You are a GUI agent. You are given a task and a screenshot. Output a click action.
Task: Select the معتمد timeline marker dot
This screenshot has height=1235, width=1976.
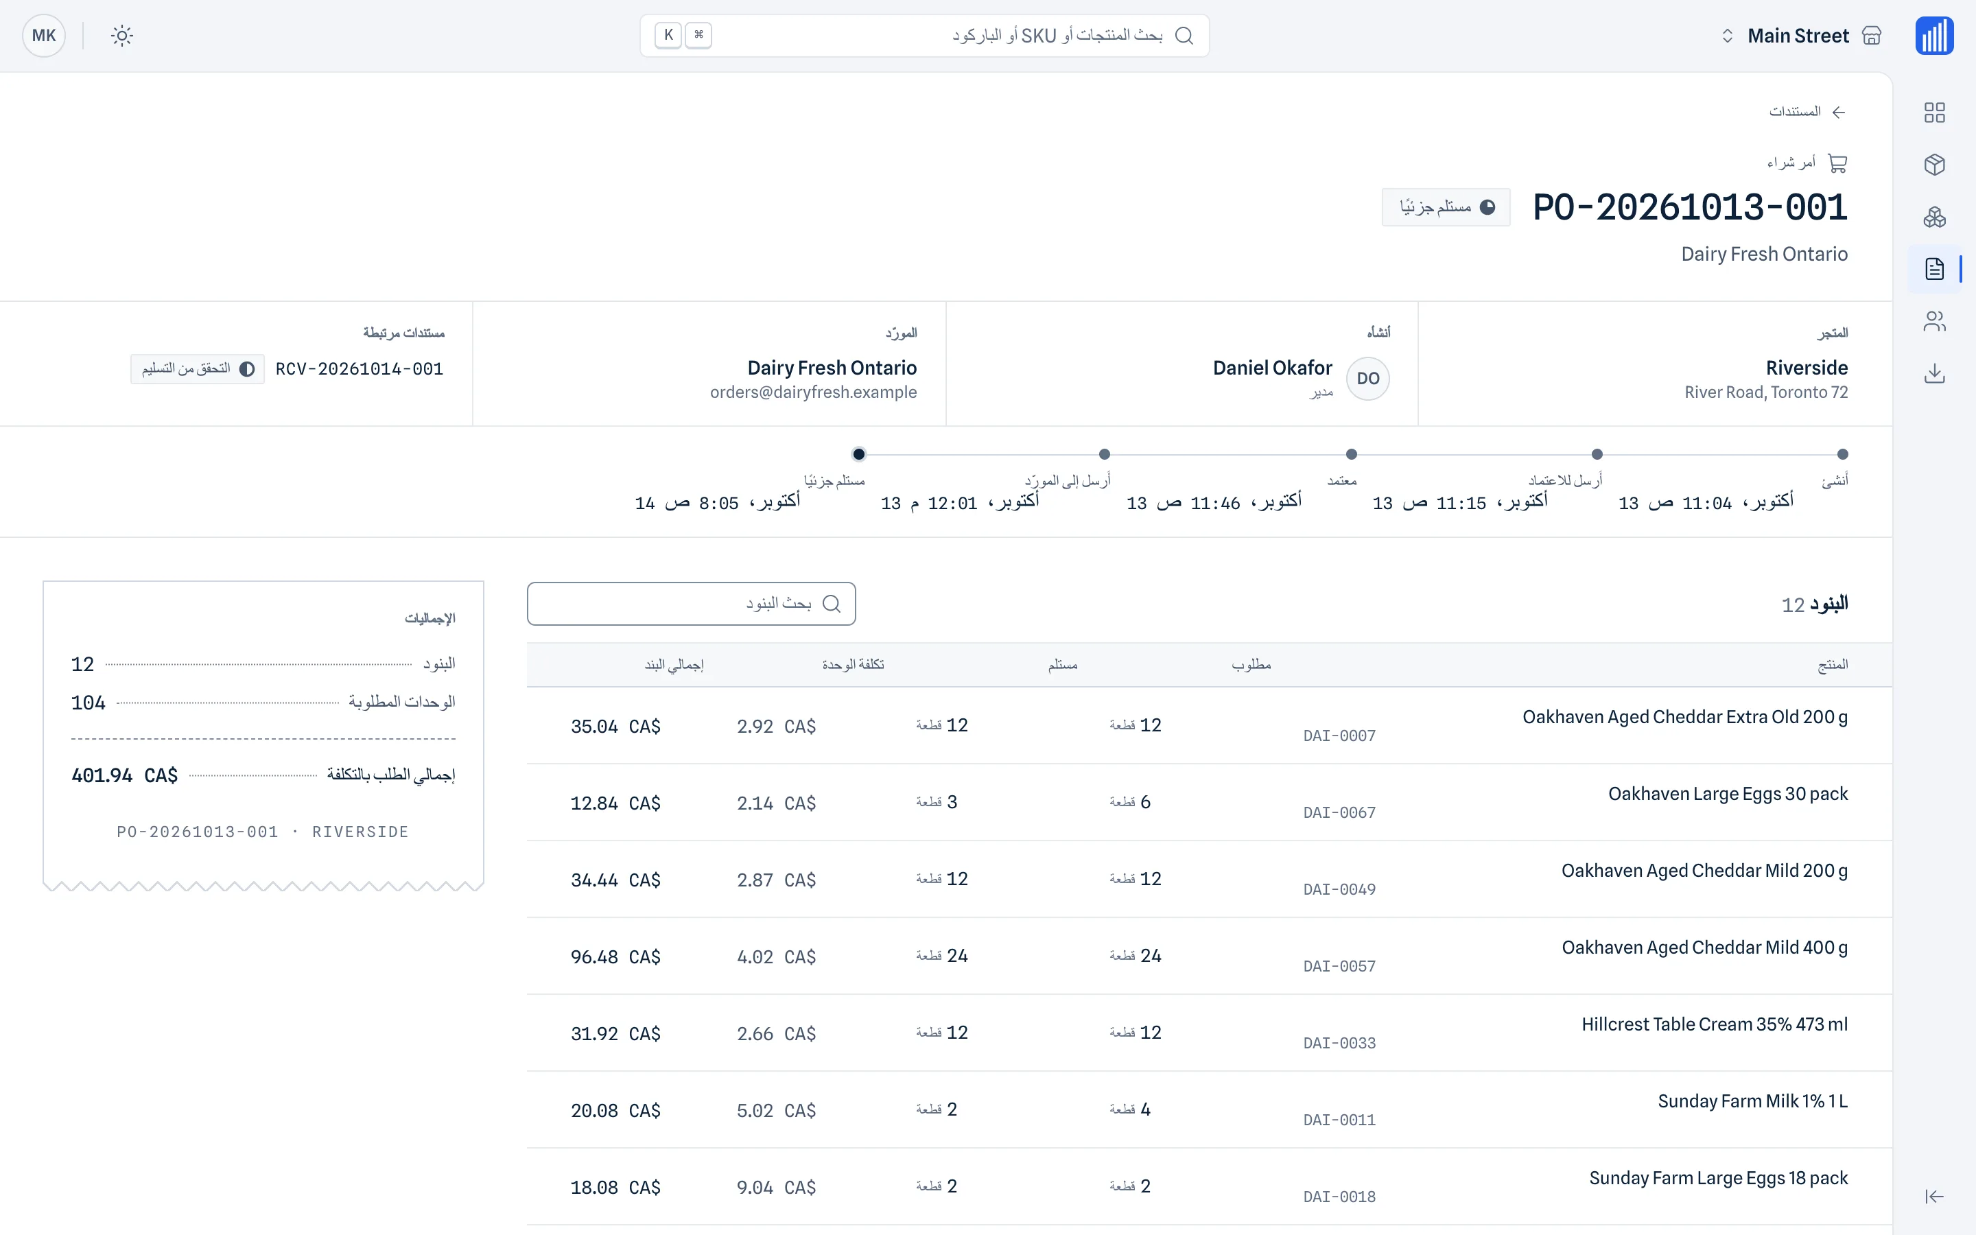click(x=1350, y=454)
